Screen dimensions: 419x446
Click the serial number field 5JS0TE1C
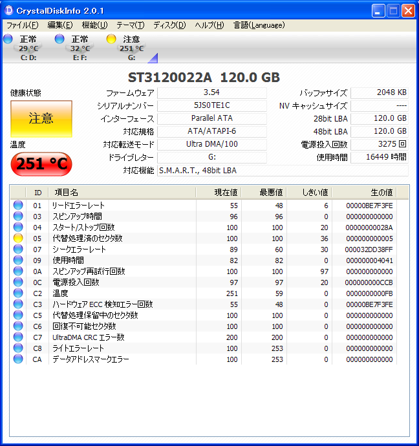212,105
